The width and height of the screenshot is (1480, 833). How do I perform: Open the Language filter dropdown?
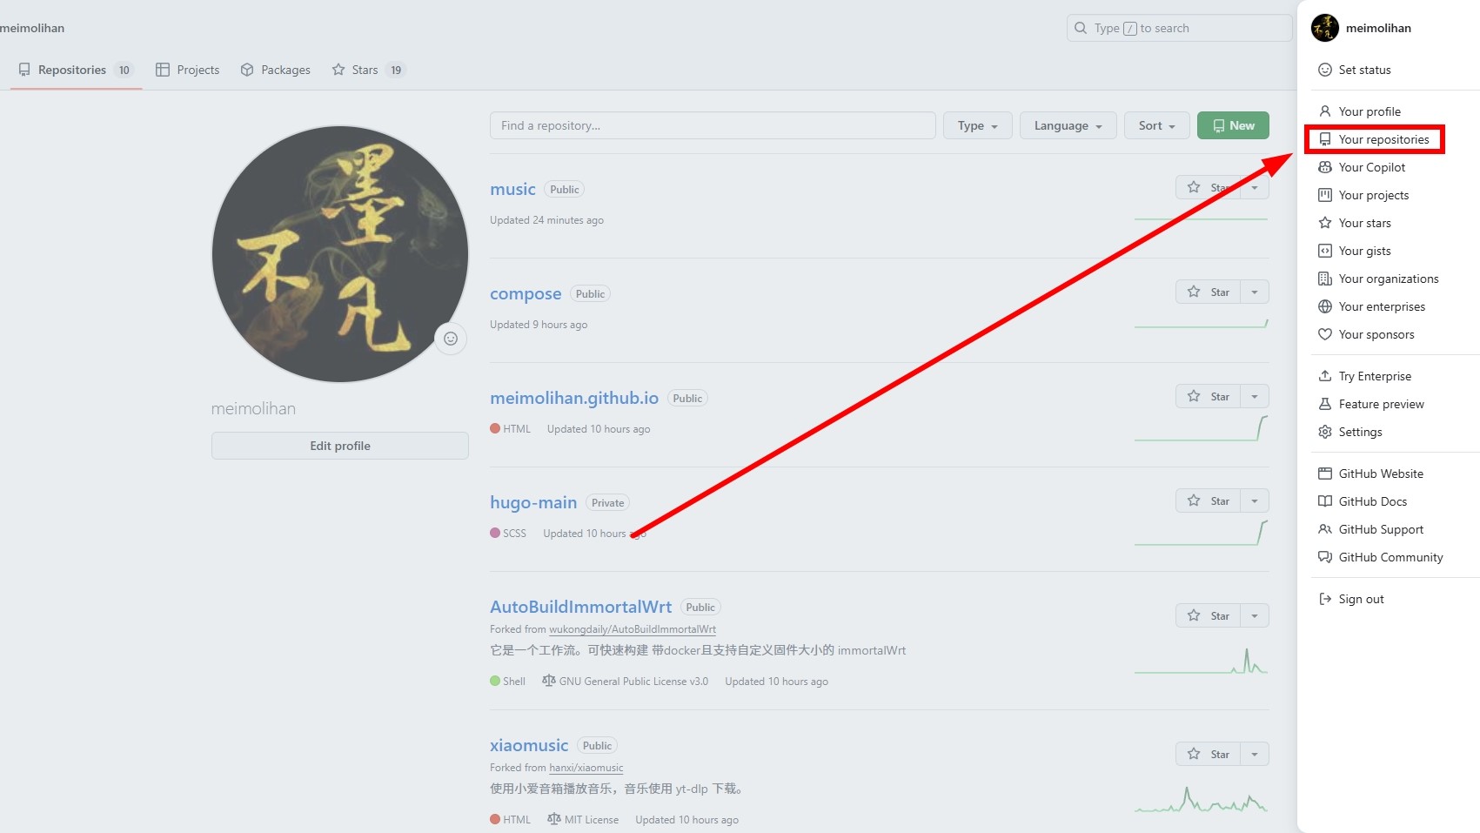1068,125
